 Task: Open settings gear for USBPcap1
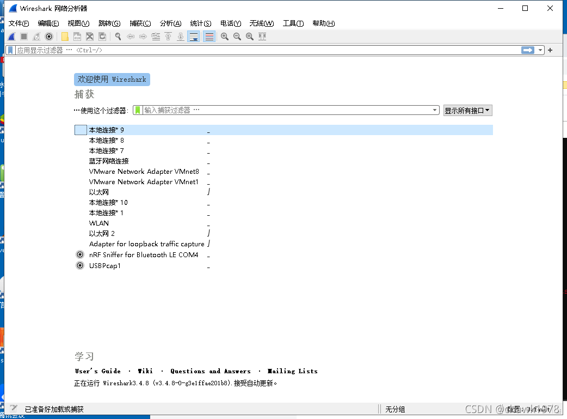[x=80, y=265]
